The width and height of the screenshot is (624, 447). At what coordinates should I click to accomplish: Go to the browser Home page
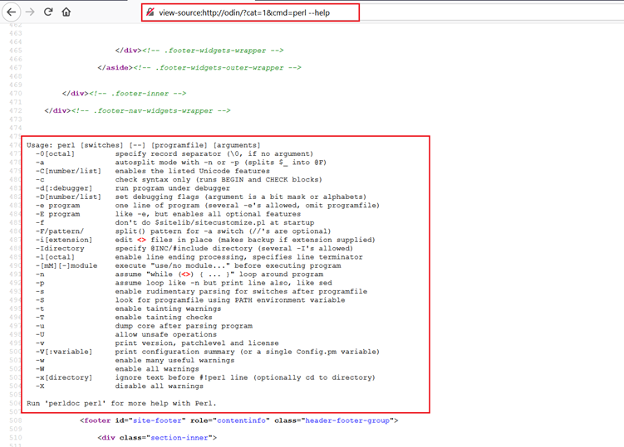[x=66, y=12]
